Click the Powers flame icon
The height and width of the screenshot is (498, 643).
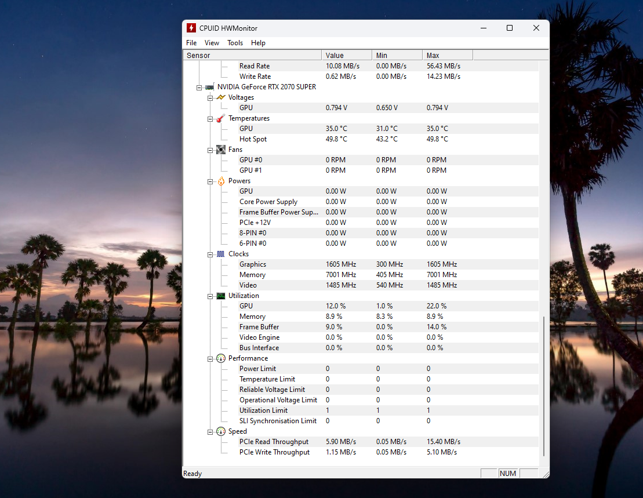(x=221, y=181)
